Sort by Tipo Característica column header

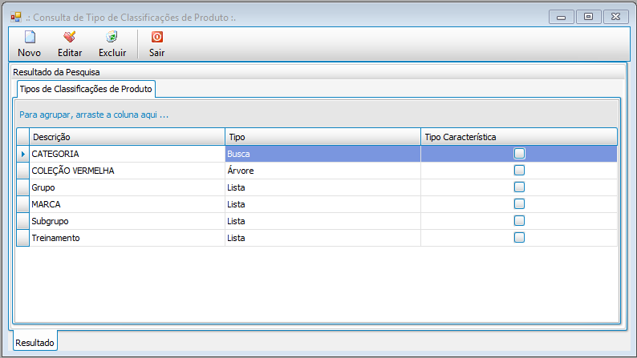(x=519, y=137)
